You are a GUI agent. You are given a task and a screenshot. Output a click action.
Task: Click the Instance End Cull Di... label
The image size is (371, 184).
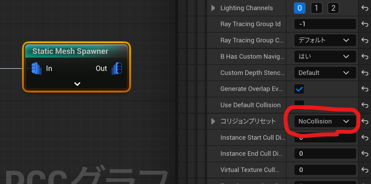point(252,153)
